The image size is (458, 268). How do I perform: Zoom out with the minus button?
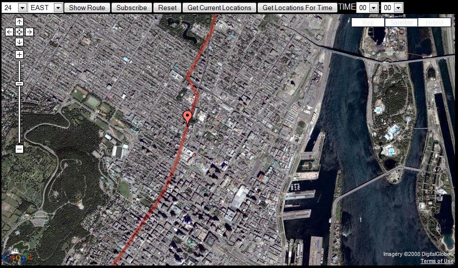19,149
